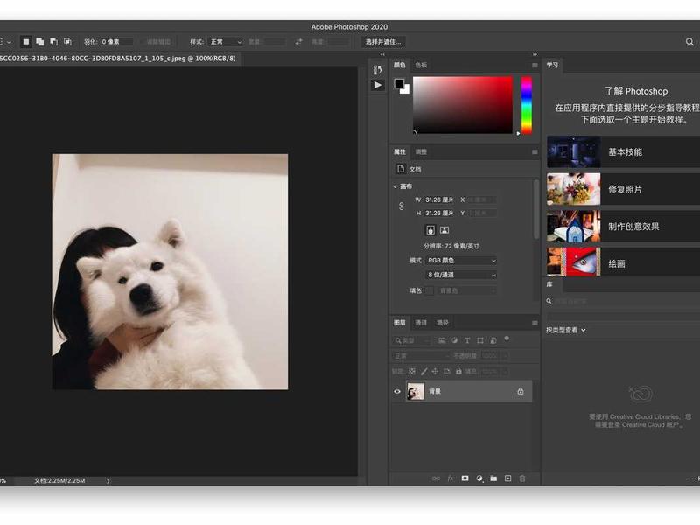The image size is (700, 525).
Task: Open the 样式 正常 dropdown
Action: (226, 42)
